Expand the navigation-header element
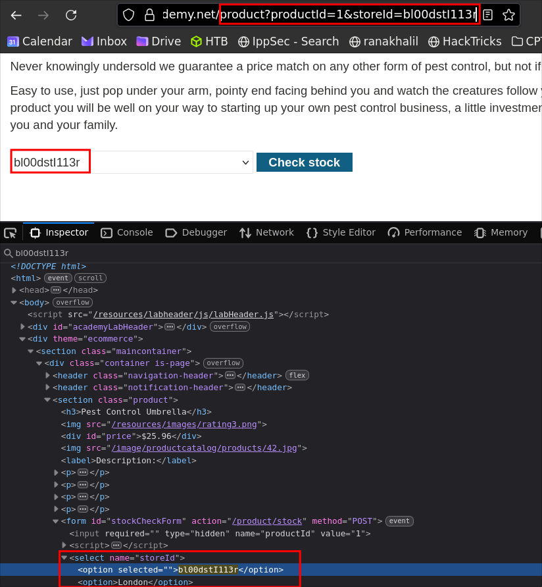 tap(47, 375)
